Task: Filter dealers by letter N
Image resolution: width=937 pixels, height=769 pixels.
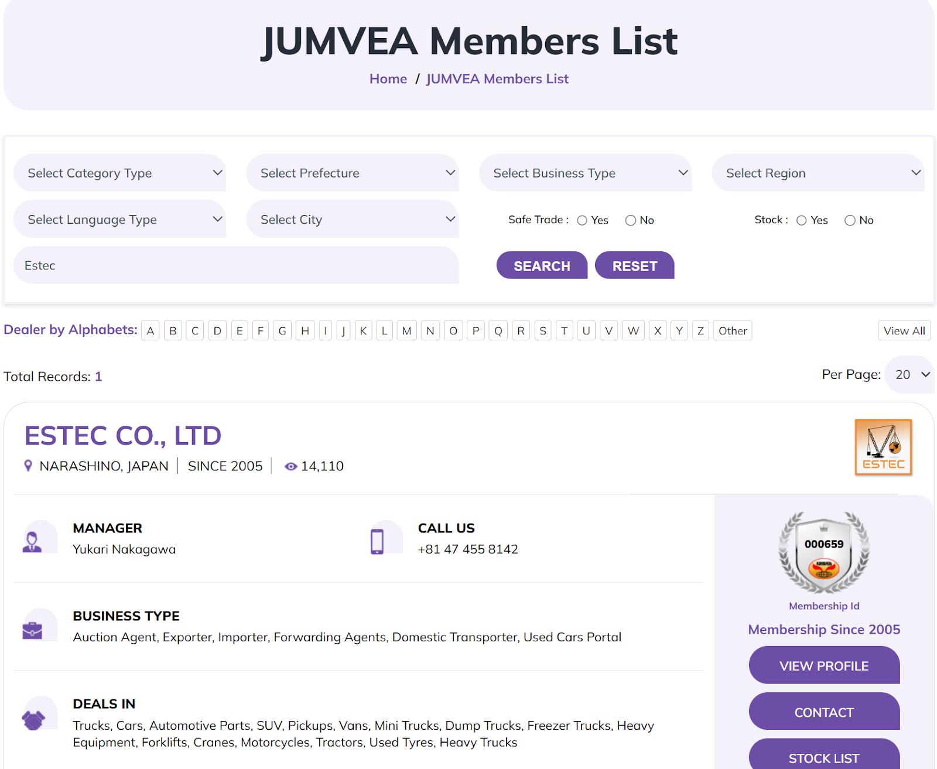Action: tap(430, 330)
